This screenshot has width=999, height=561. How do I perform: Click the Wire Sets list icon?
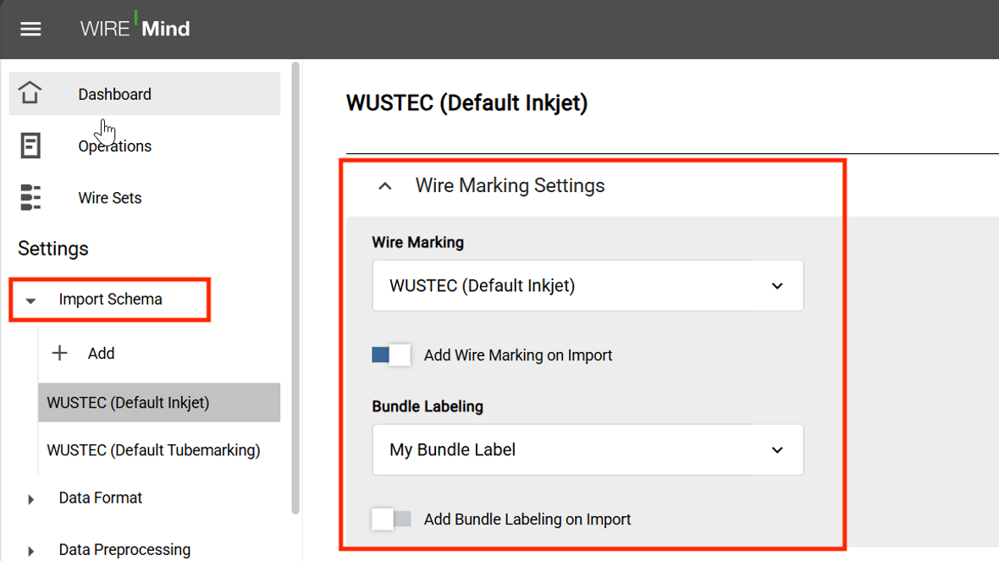pyautogui.click(x=30, y=197)
